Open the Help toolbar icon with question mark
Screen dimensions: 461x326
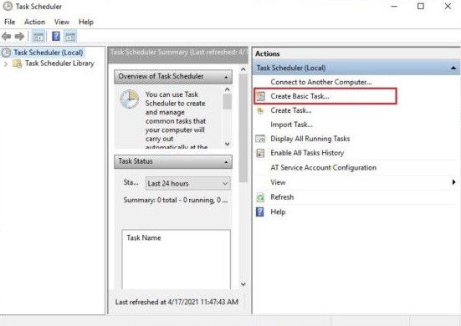pyautogui.click(x=56, y=37)
